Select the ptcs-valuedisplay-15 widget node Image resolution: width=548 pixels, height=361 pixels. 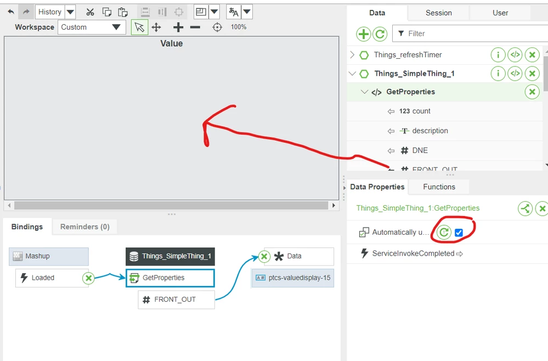click(x=293, y=278)
